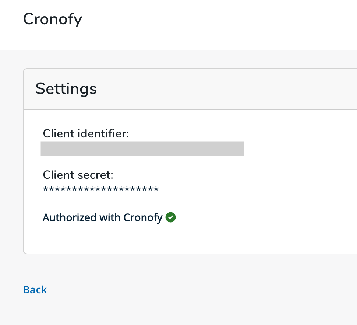
Task: Click the white header area beside Cronofy
Action: pyautogui.click(x=216, y=23)
